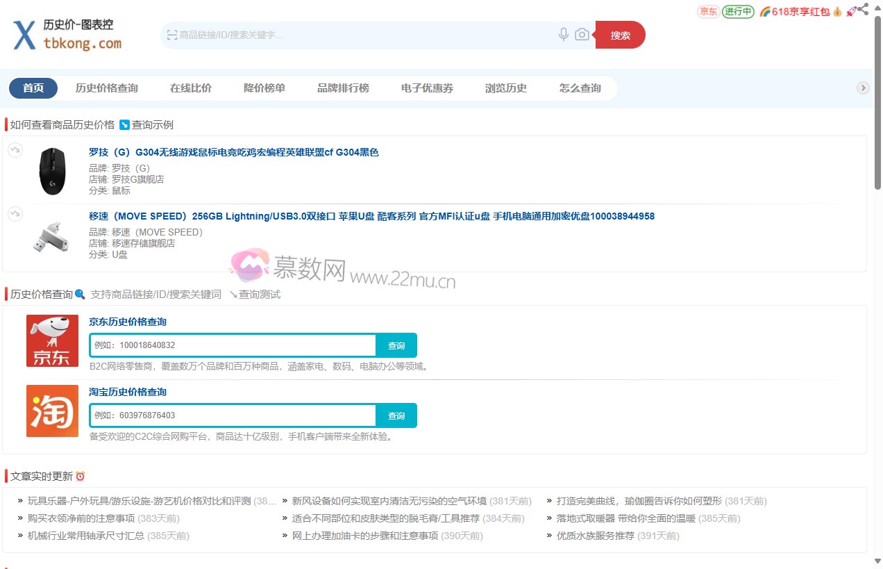This screenshot has width=883, height=569.
Task: Click the microphone voice search icon
Action: coord(564,35)
